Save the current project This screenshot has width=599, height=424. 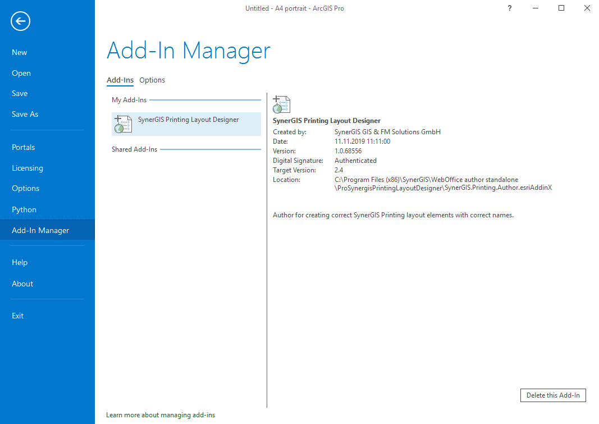(19, 93)
